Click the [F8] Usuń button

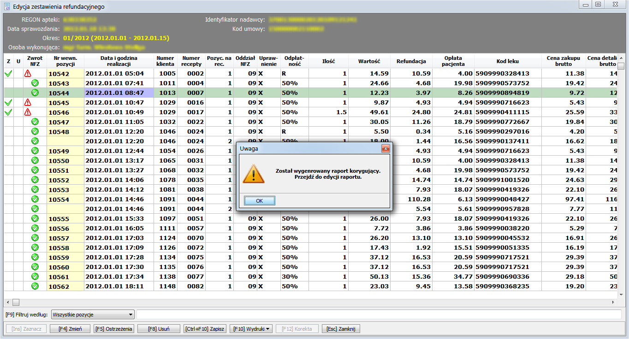(158, 329)
